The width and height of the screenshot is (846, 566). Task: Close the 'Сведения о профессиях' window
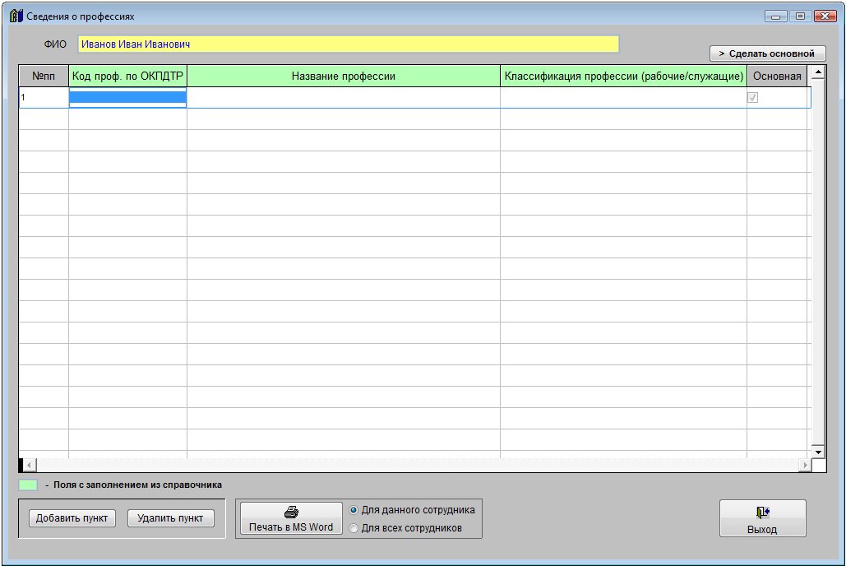coord(825,16)
